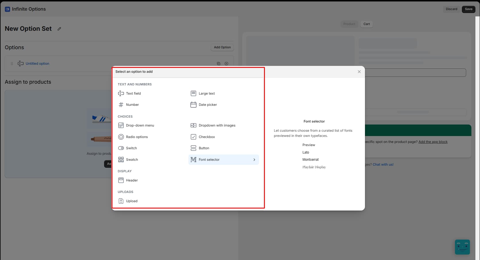
Task: Click the Lato font preview text
Action: pyautogui.click(x=306, y=152)
